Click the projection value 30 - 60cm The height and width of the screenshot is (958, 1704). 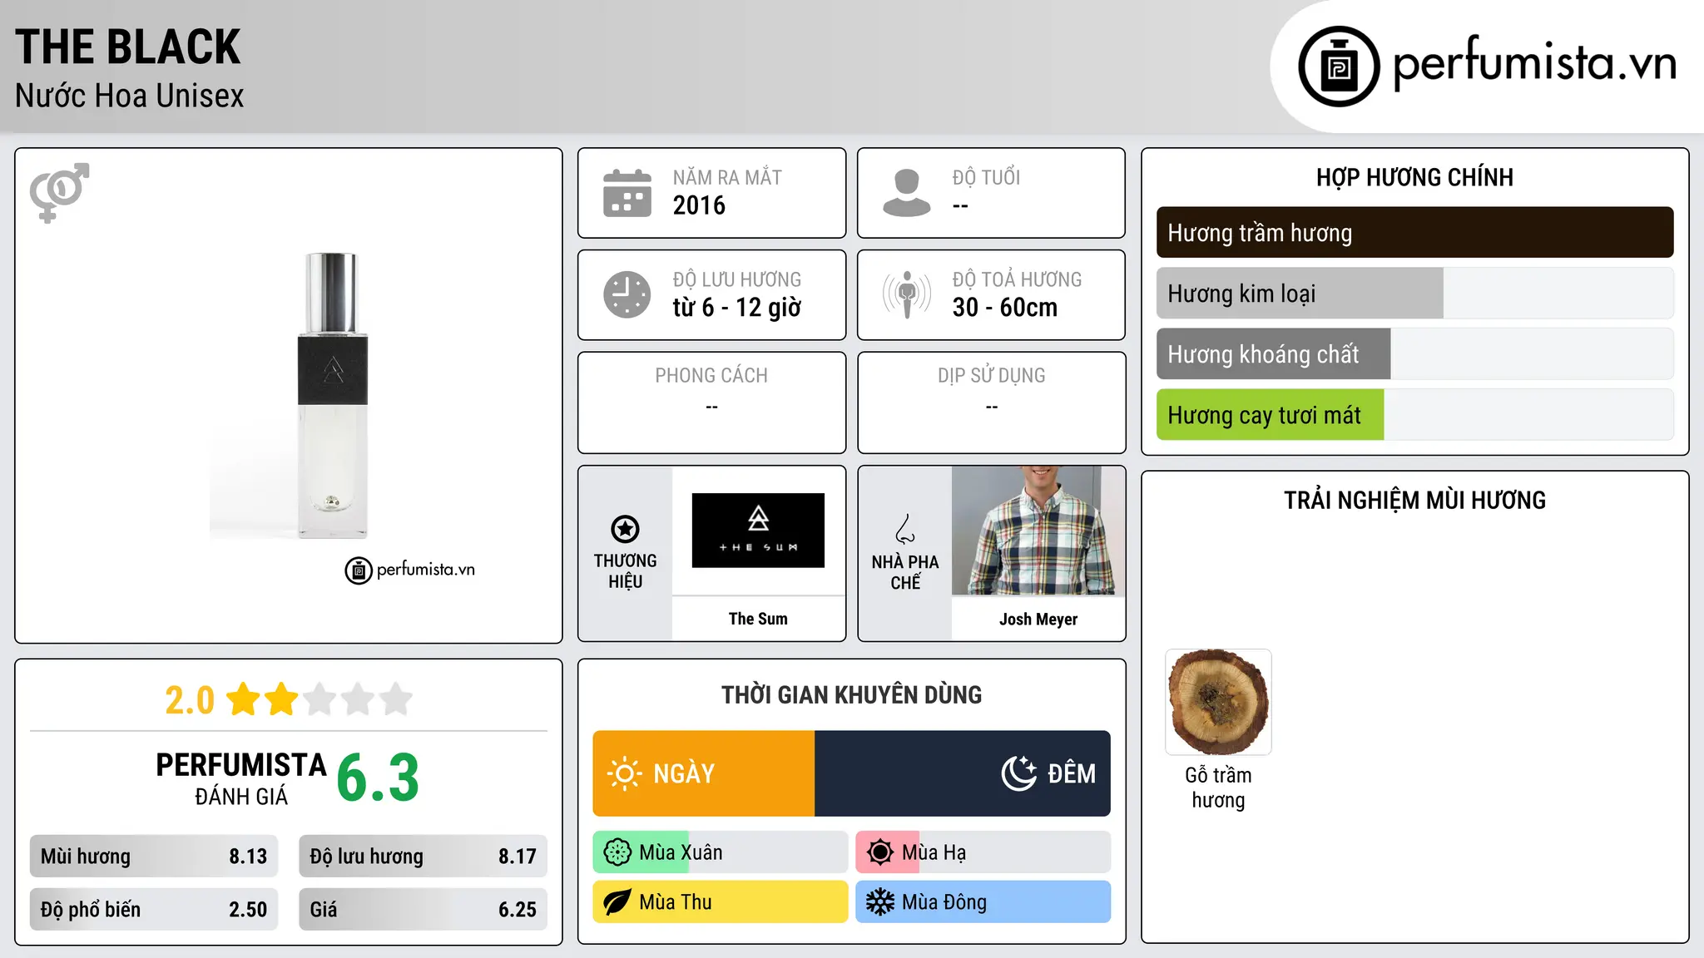(x=1005, y=308)
